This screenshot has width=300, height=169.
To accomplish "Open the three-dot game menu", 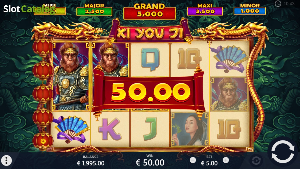I will pyautogui.click(x=6, y=160).
